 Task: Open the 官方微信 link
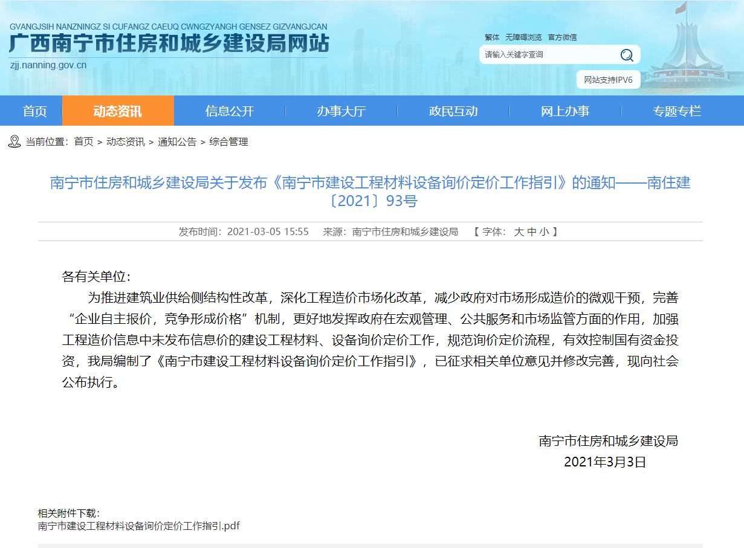[x=562, y=37]
